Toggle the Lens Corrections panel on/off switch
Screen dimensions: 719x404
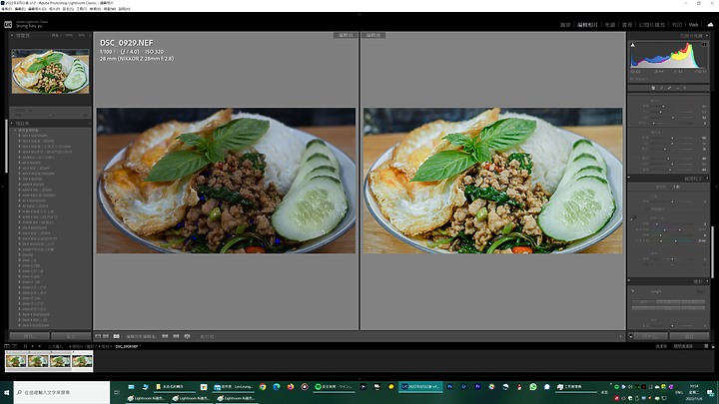coord(629,179)
